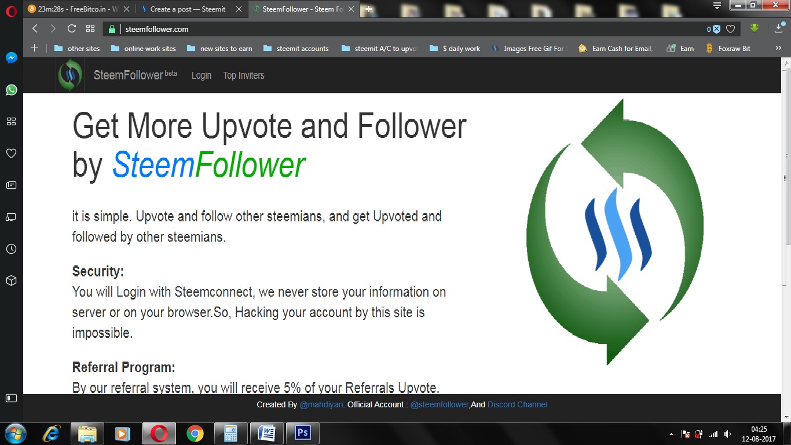Screen dimensions: 791x445
Task: Click the green download arrow extension icon
Action: pos(755,28)
